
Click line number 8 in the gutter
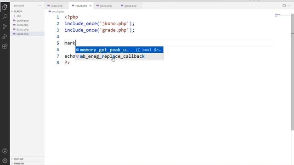58,63
